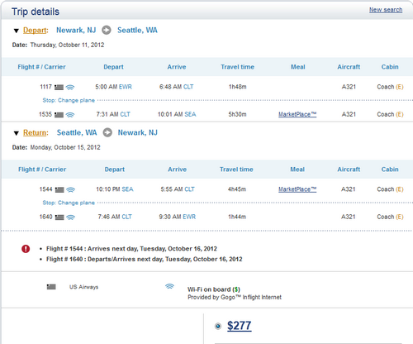Screen dimensions: 413x344
Task: Open the Return link
Action: [35, 132]
